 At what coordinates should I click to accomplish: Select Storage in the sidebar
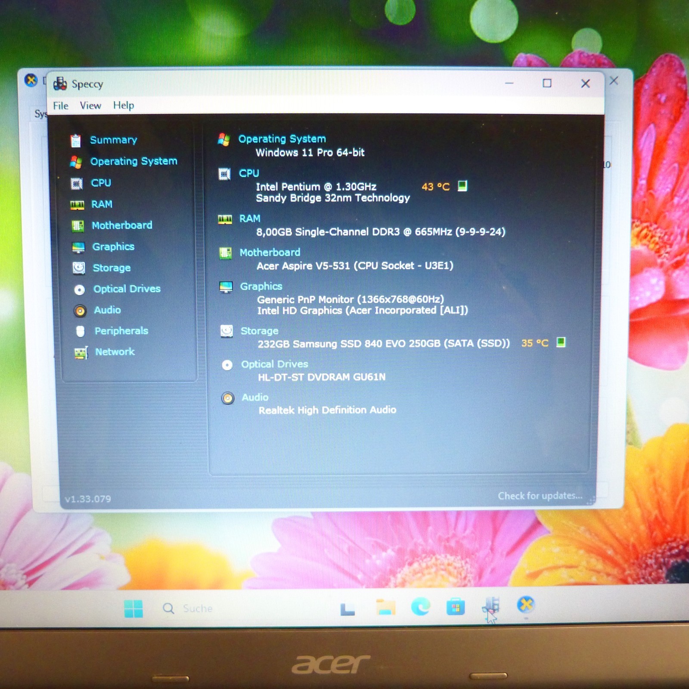coord(112,268)
